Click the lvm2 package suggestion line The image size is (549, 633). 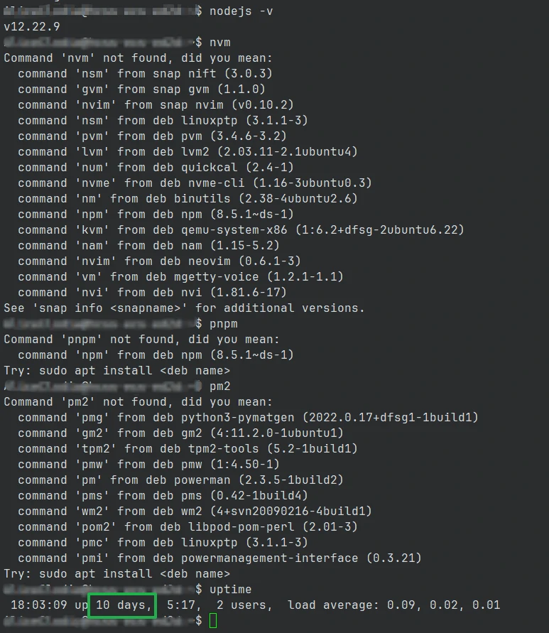click(187, 152)
